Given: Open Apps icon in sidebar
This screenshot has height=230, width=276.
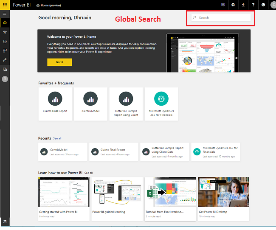Looking at the screenshot, I should [5, 50].
